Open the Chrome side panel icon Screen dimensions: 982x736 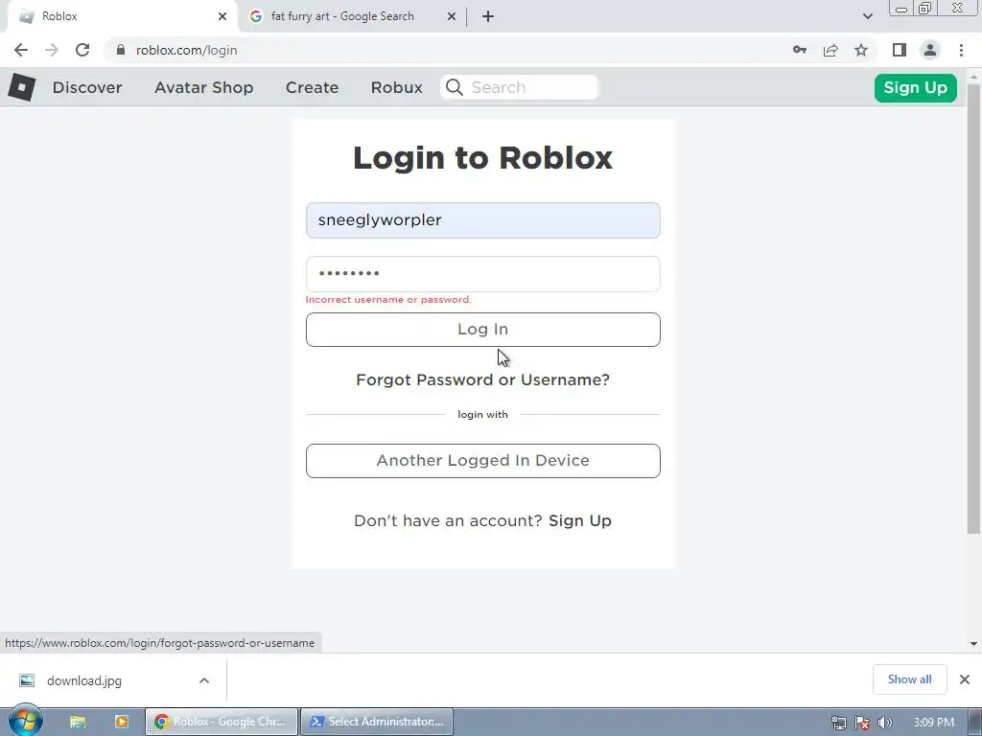coord(900,50)
